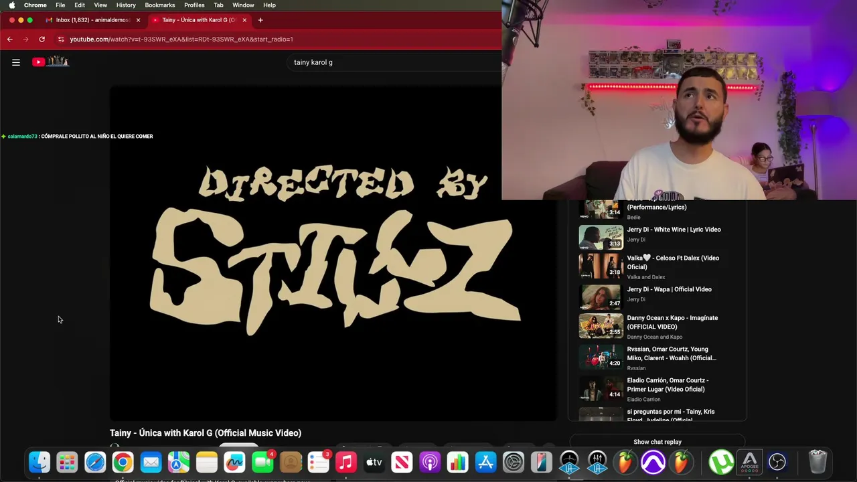Open Apogee control app in dock
Image resolution: width=857 pixels, height=482 pixels.
point(749,462)
